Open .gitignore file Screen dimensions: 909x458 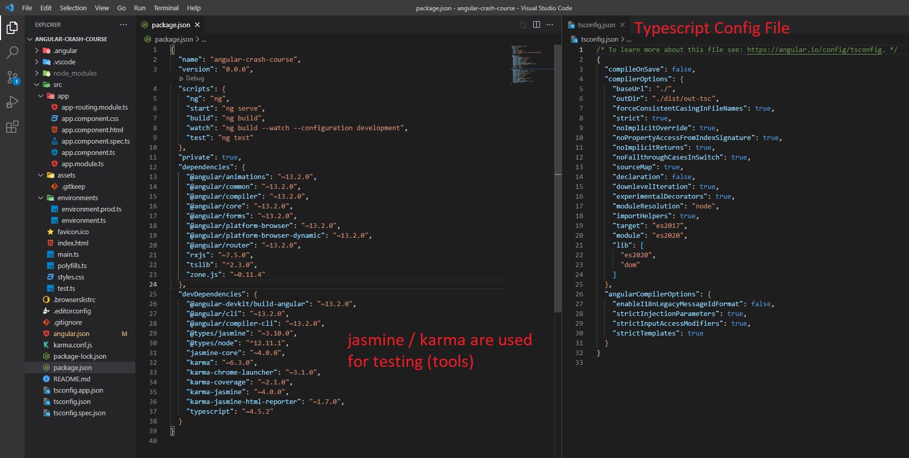tap(80, 322)
